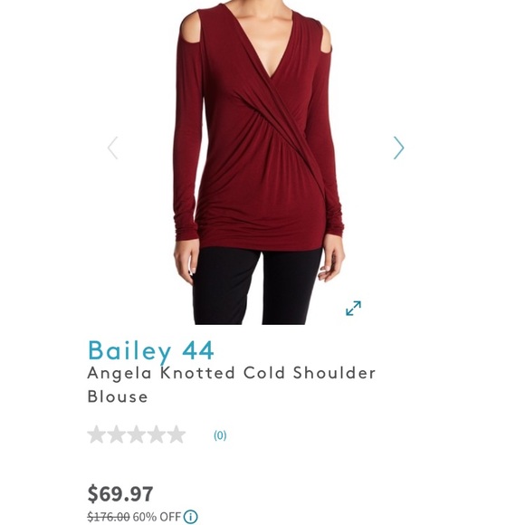Open the info icon beside 60% OFF

pyautogui.click(x=190, y=517)
